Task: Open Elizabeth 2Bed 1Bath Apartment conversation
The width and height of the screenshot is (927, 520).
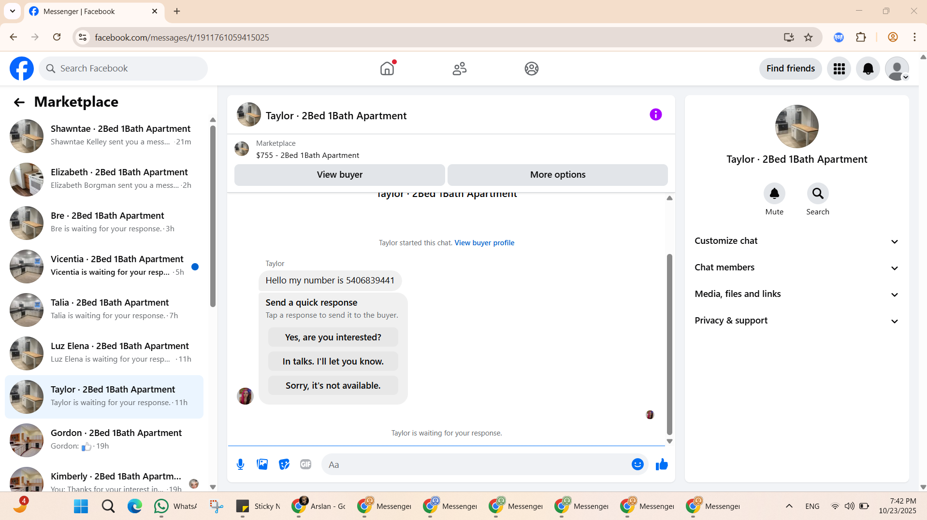Action: pos(104,179)
